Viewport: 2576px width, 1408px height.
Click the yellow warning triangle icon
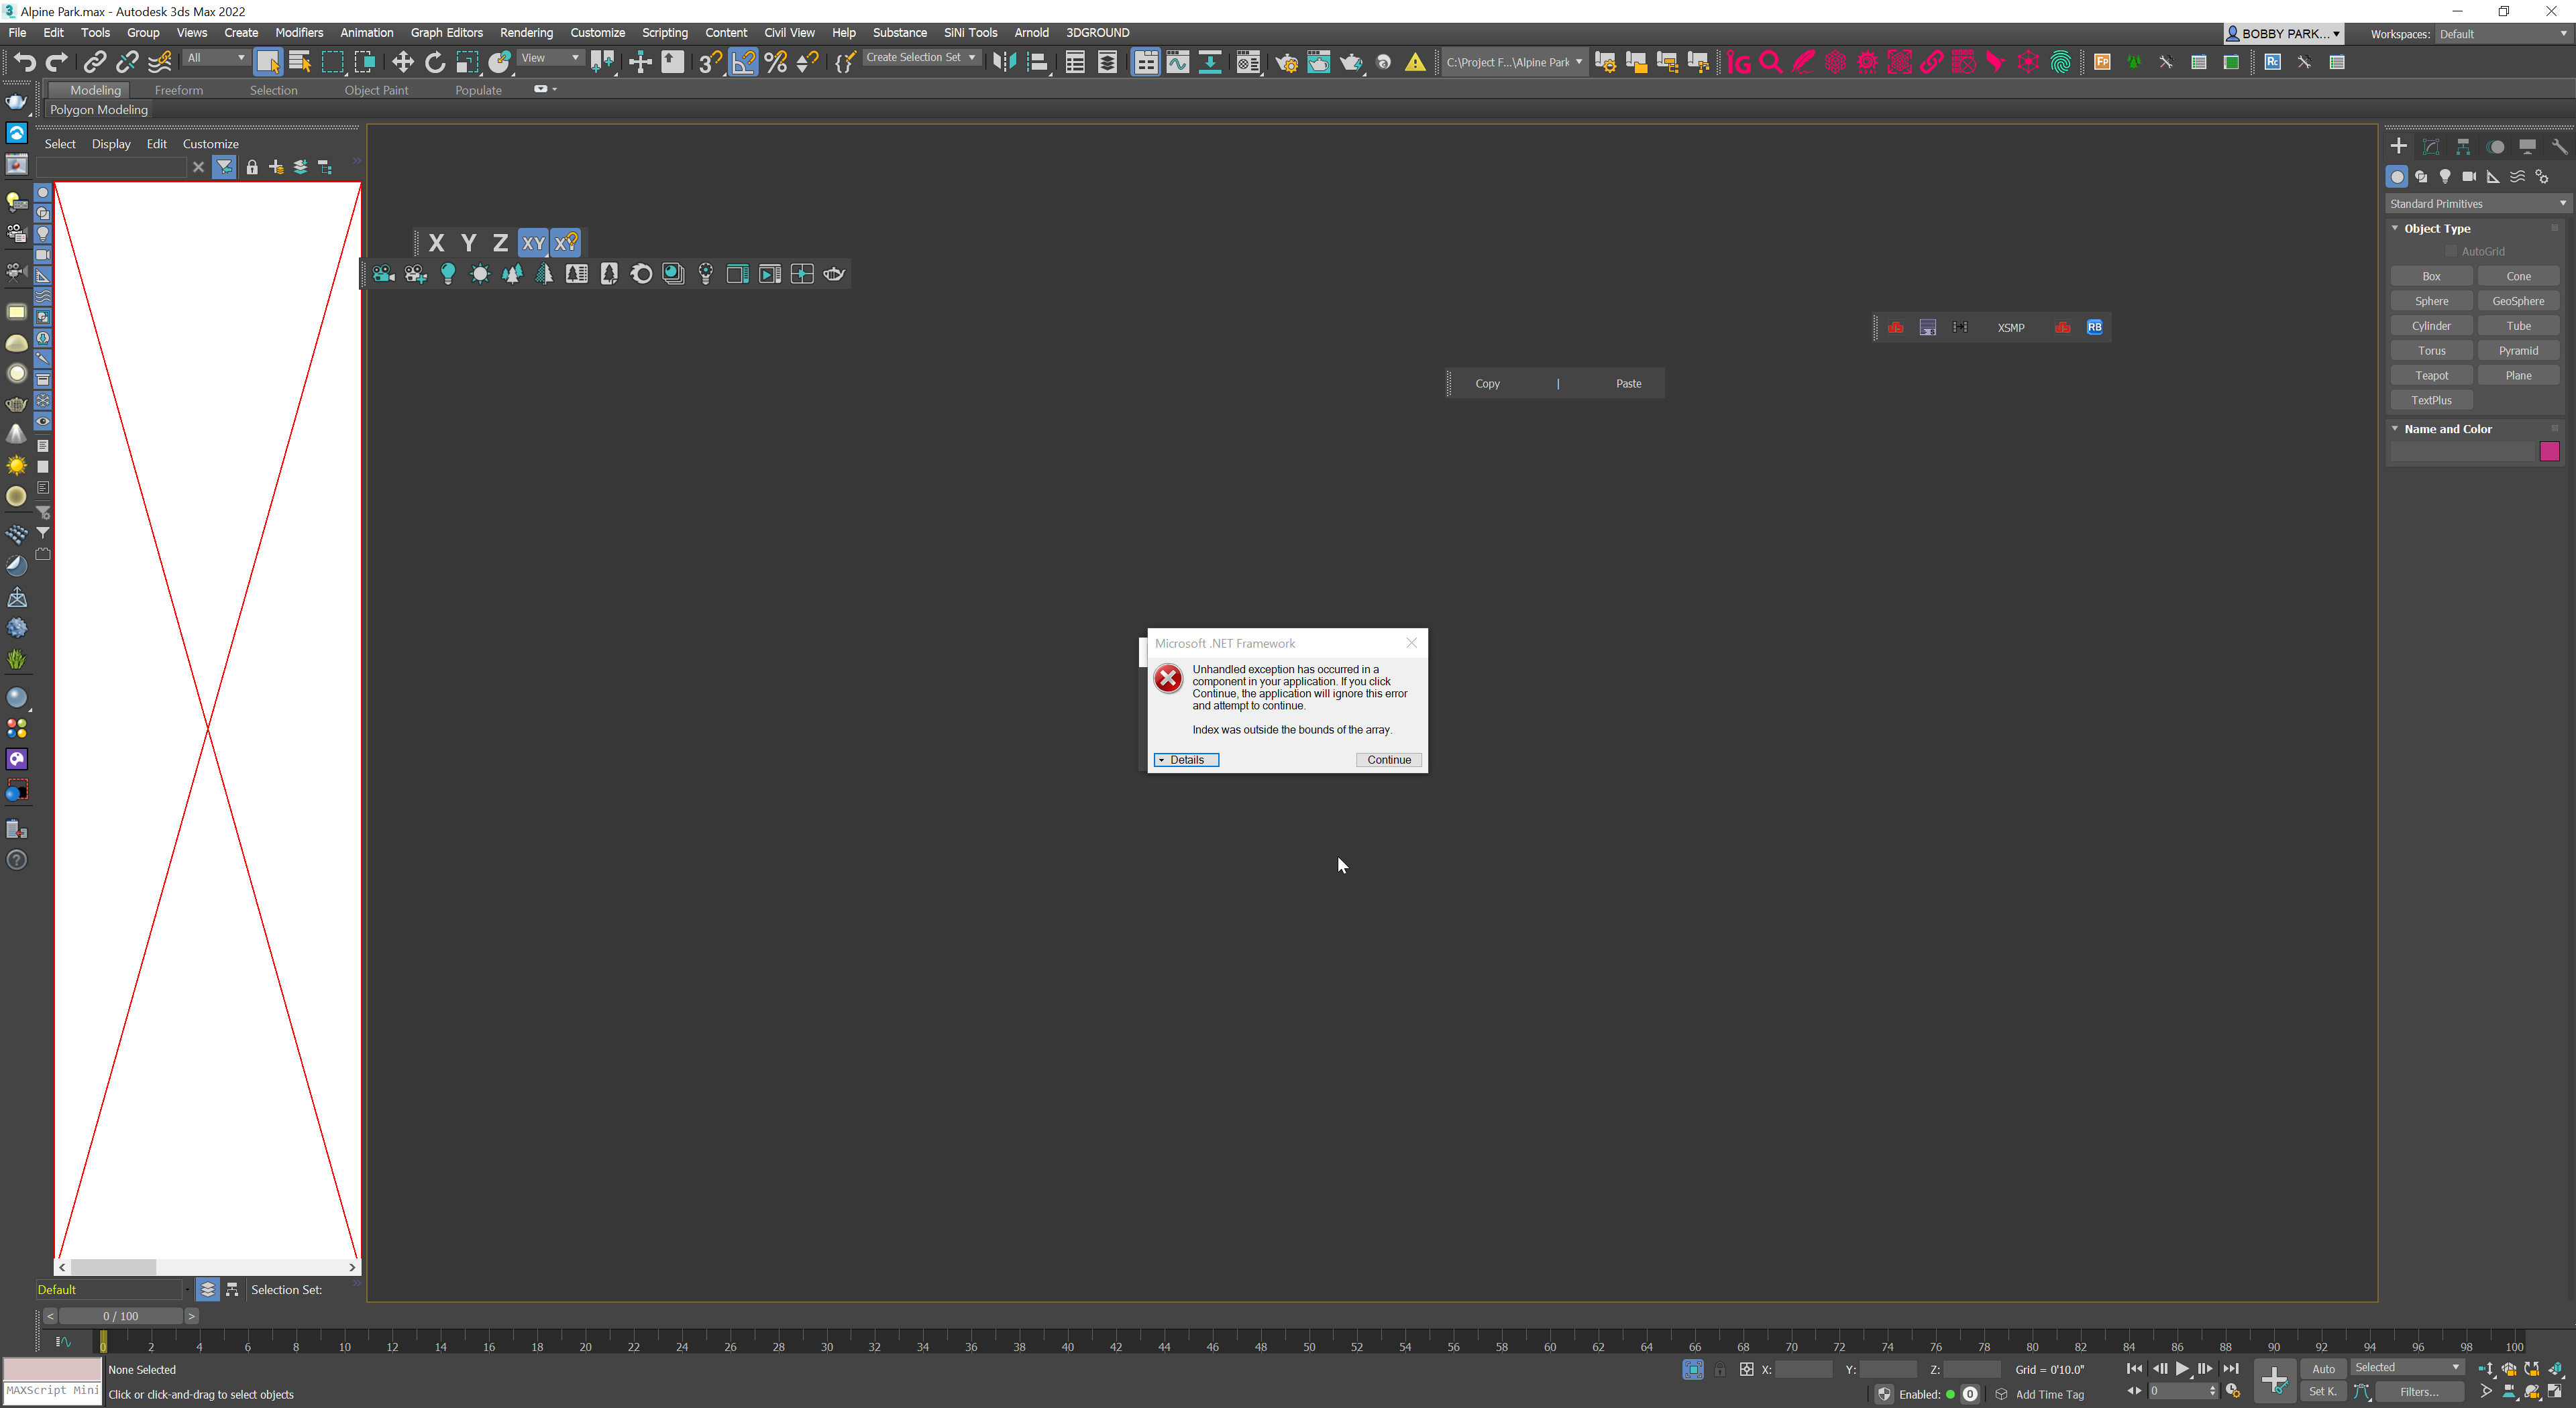pos(1415,62)
